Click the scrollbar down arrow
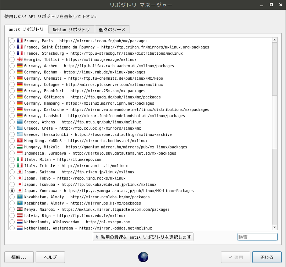Viewport: 286px width, 267px height. [275, 227]
